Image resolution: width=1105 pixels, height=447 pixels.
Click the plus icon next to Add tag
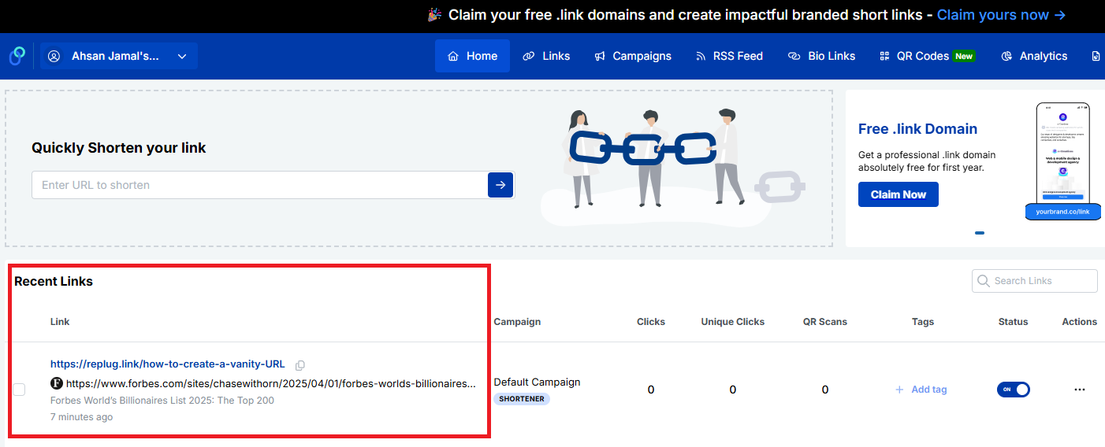coord(899,390)
